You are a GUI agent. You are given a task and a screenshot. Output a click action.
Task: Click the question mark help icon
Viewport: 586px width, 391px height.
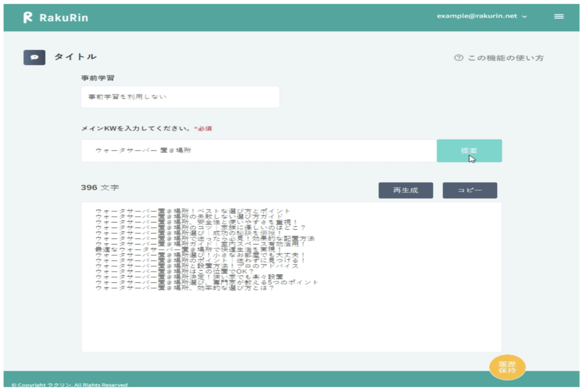[458, 58]
